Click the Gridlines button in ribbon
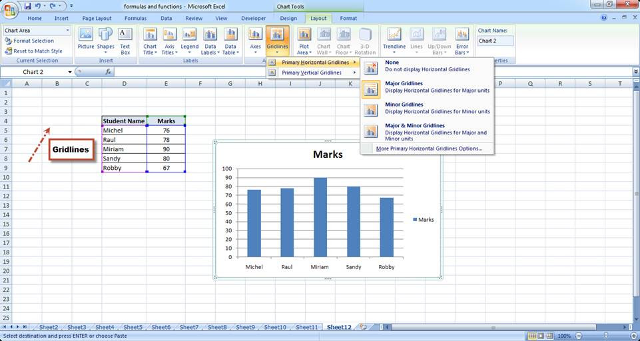The height and width of the screenshot is (341, 640). click(x=277, y=41)
